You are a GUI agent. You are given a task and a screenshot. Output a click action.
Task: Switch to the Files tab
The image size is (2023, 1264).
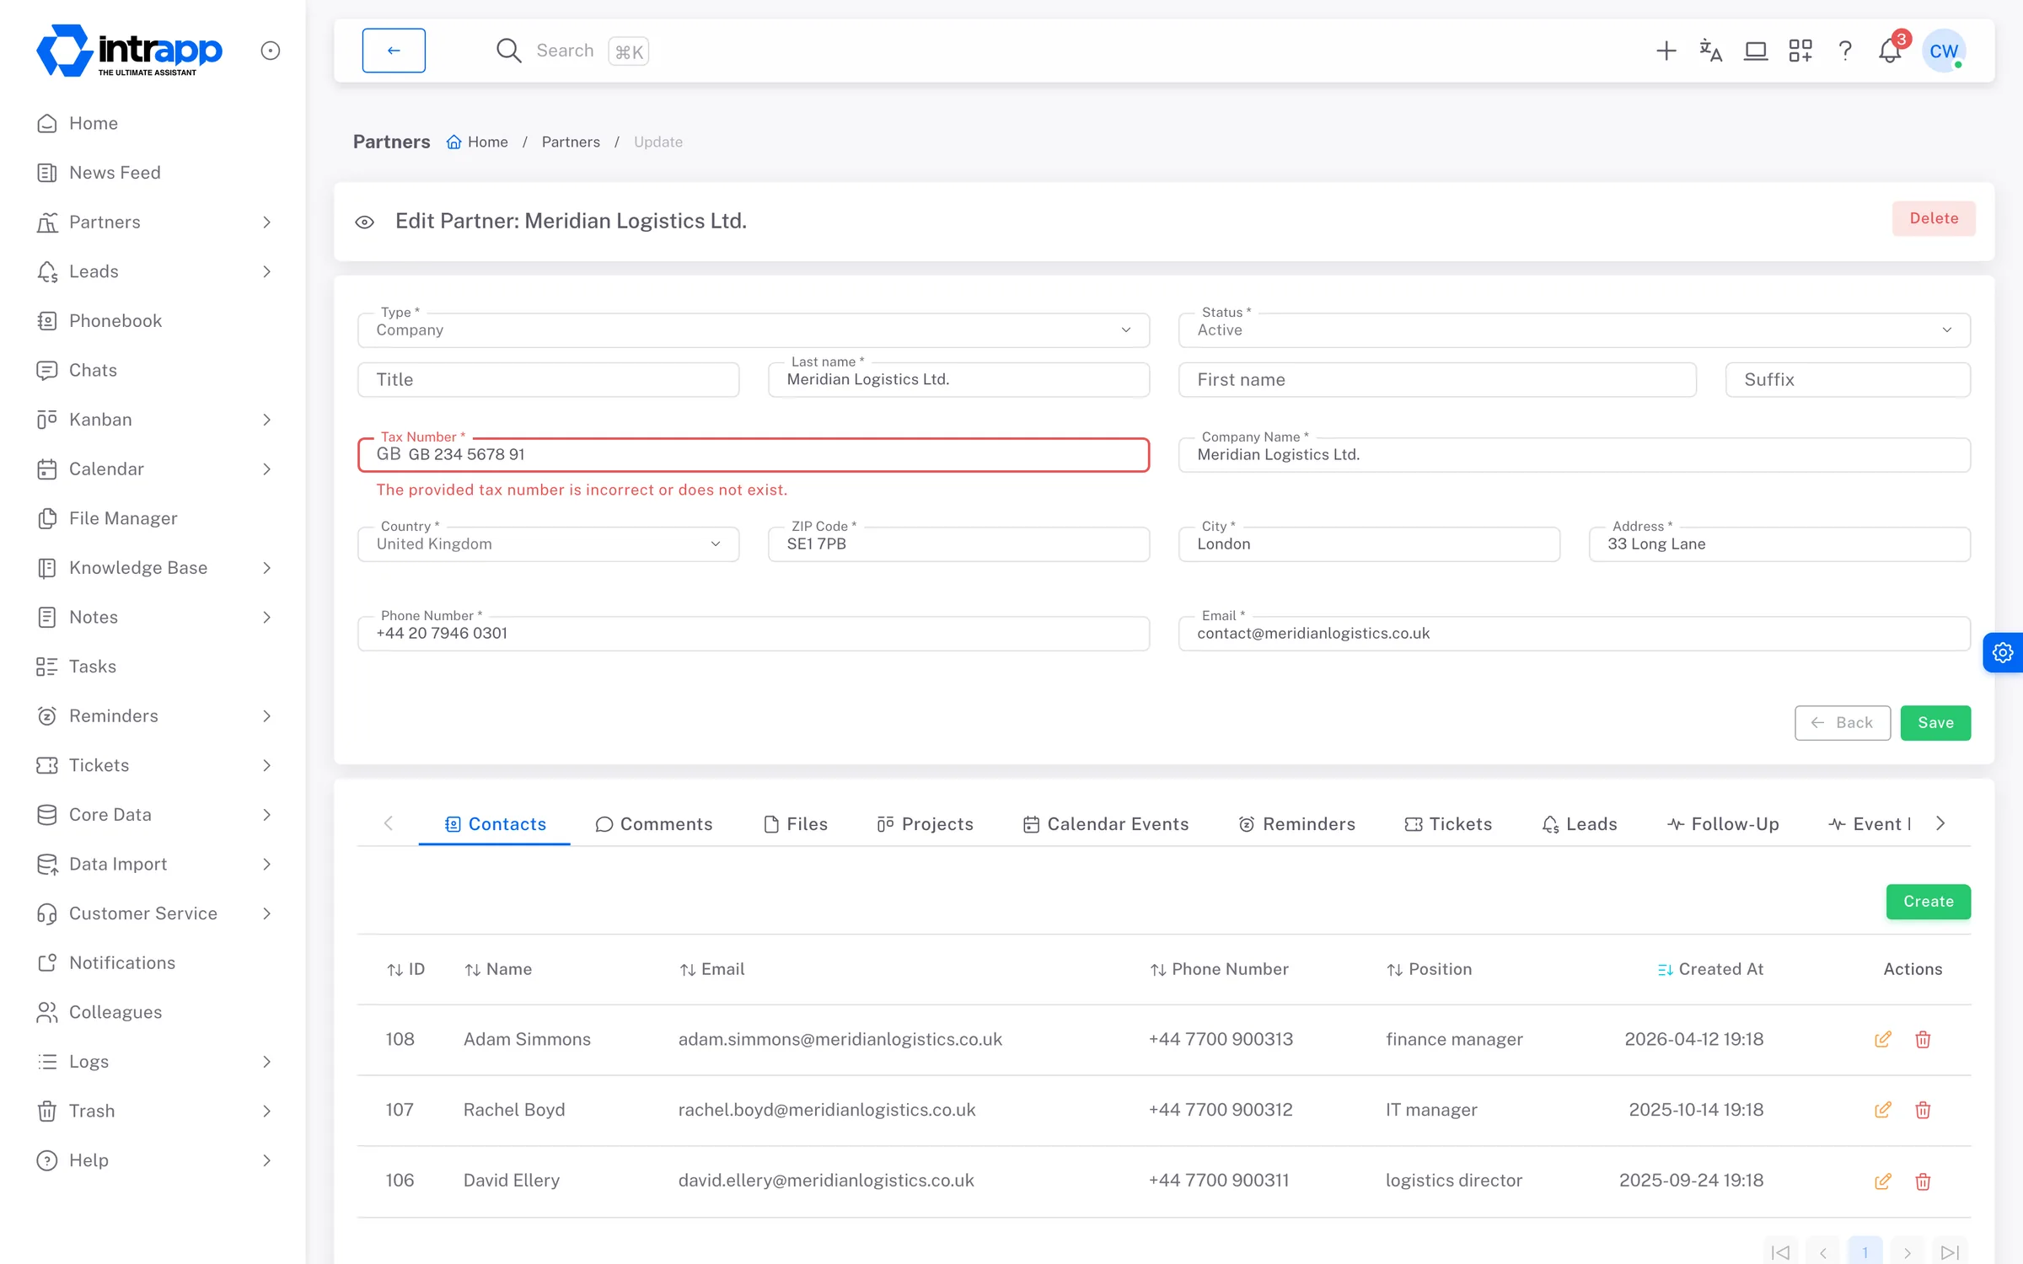coord(796,824)
